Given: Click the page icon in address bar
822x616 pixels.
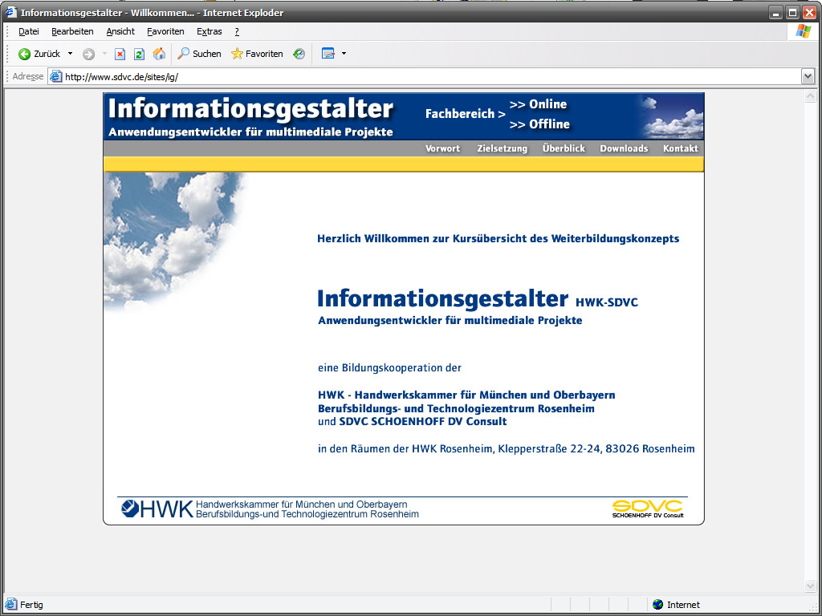Looking at the screenshot, I should pyautogui.click(x=56, y=76).
